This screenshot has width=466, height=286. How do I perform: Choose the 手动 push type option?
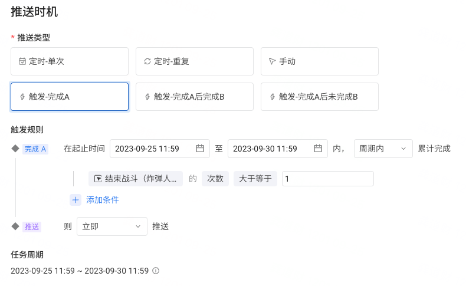[320, 61]
